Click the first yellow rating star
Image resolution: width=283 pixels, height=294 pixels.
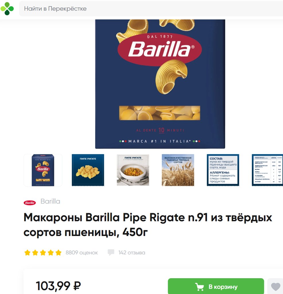click(27, 253)
